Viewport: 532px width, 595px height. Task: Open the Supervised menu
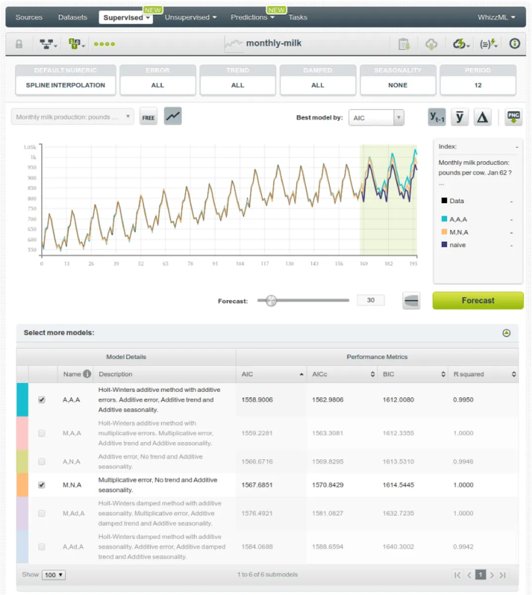pos(126,17)
